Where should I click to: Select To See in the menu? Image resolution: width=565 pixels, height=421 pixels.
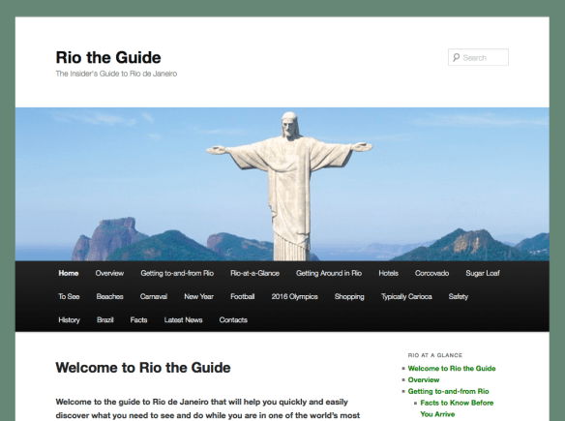click(69, 297)
